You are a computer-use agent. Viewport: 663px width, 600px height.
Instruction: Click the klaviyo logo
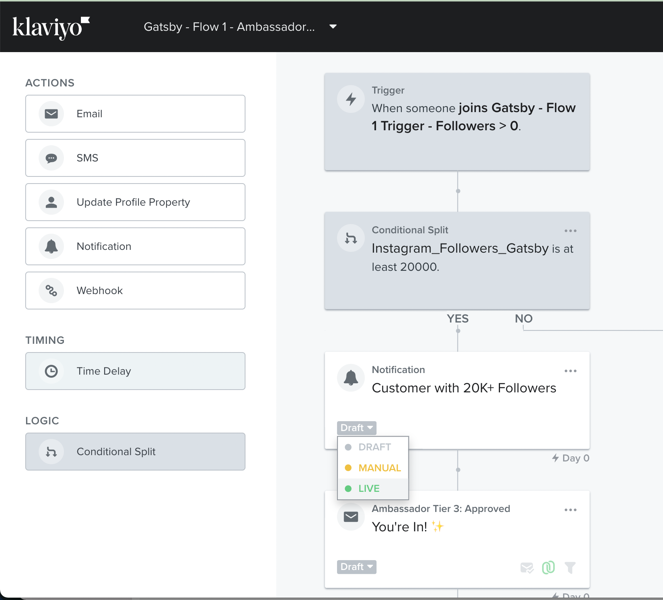[x=51, y=27]
